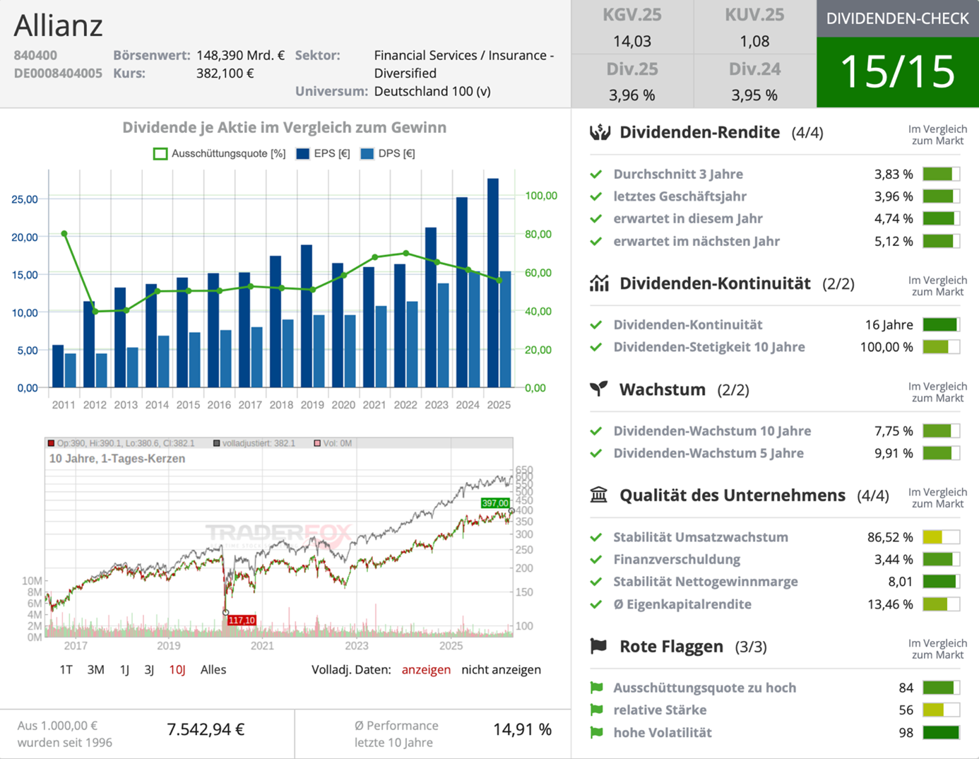Click checkmark next to letztes Geschäftsjahr
This screenshot has width=979, height=759.
[596, 196]
